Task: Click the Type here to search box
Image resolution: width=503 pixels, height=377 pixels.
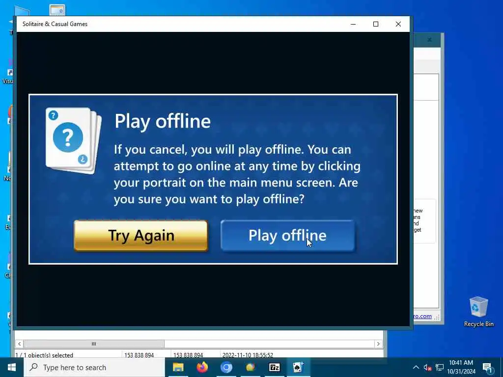Action: (94, 367)
